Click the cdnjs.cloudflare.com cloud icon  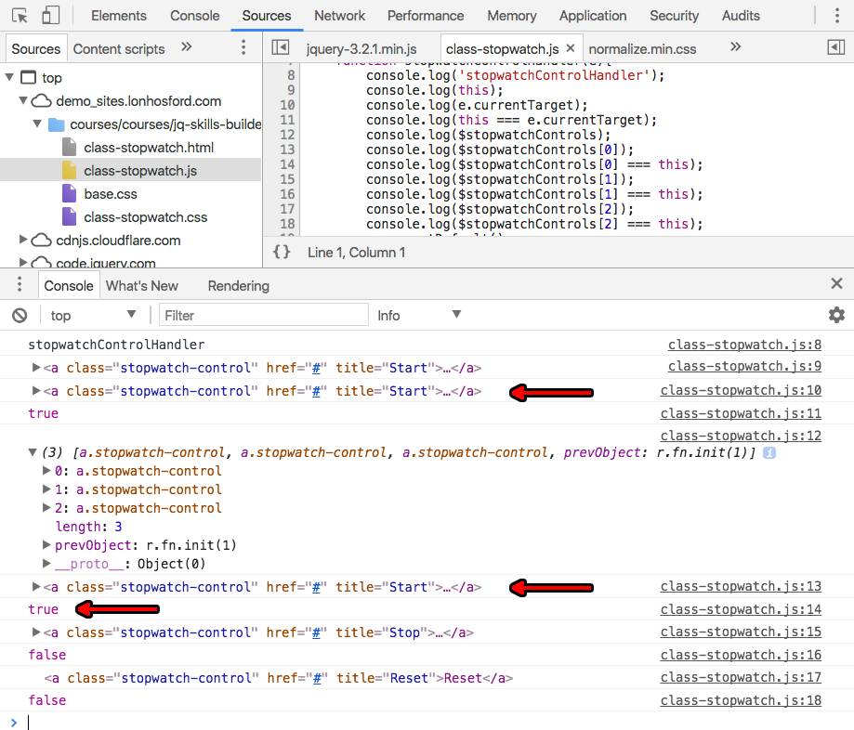[x=41, y=240]
